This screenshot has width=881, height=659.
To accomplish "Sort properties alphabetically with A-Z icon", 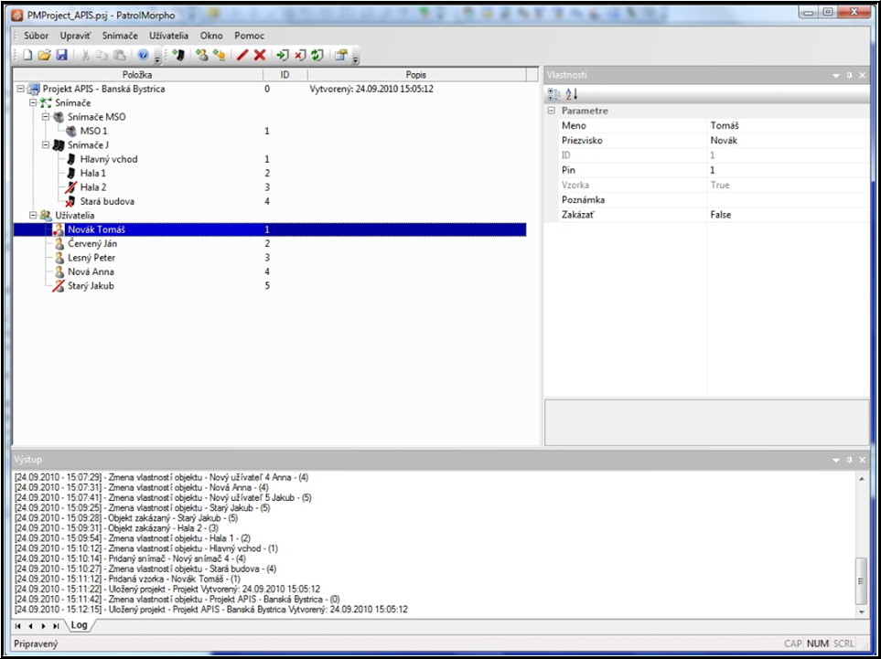I will [571, 94].
